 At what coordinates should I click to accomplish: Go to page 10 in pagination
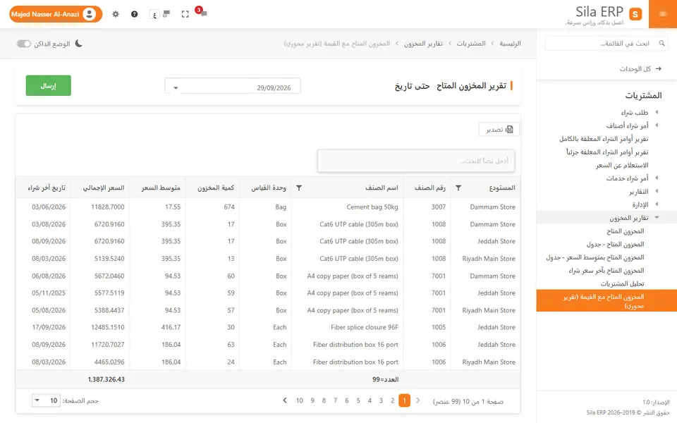coord(299,400)
